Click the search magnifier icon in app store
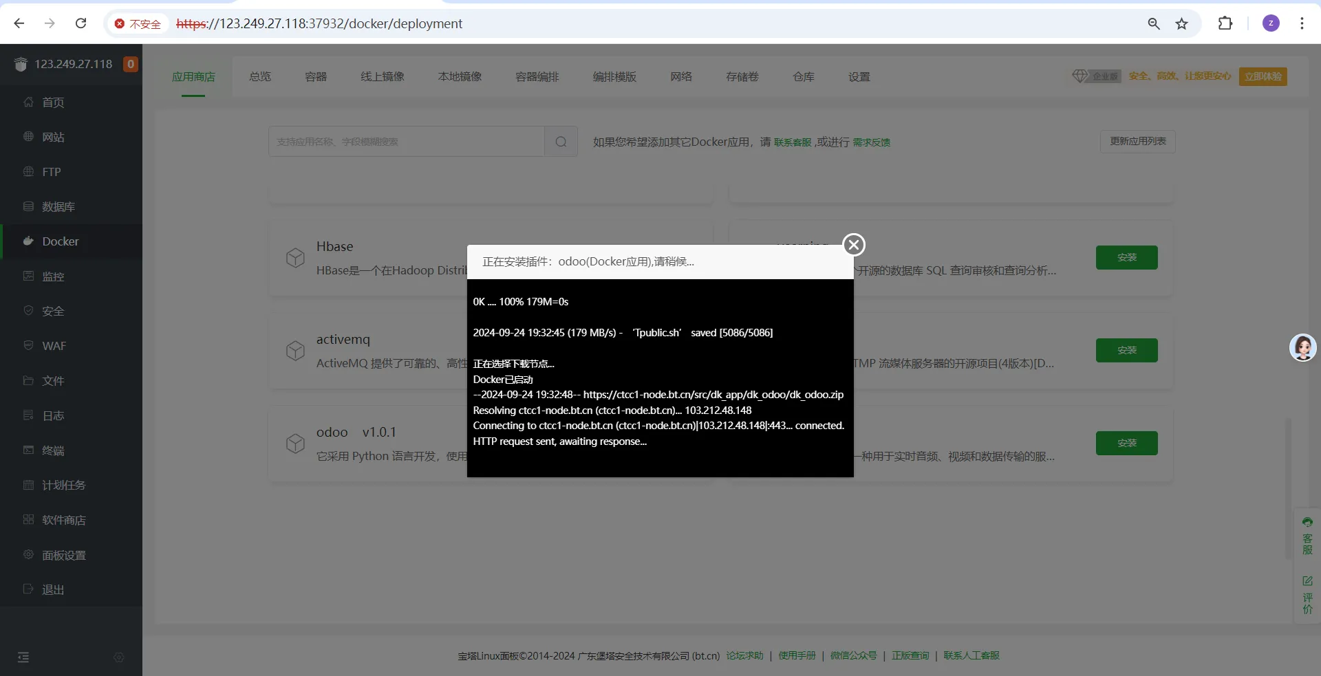The width and height of the screenshot is (1321, 676). tap(561, 142)
